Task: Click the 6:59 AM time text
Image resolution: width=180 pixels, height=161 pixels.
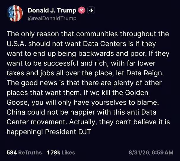Action: point(162,152)
